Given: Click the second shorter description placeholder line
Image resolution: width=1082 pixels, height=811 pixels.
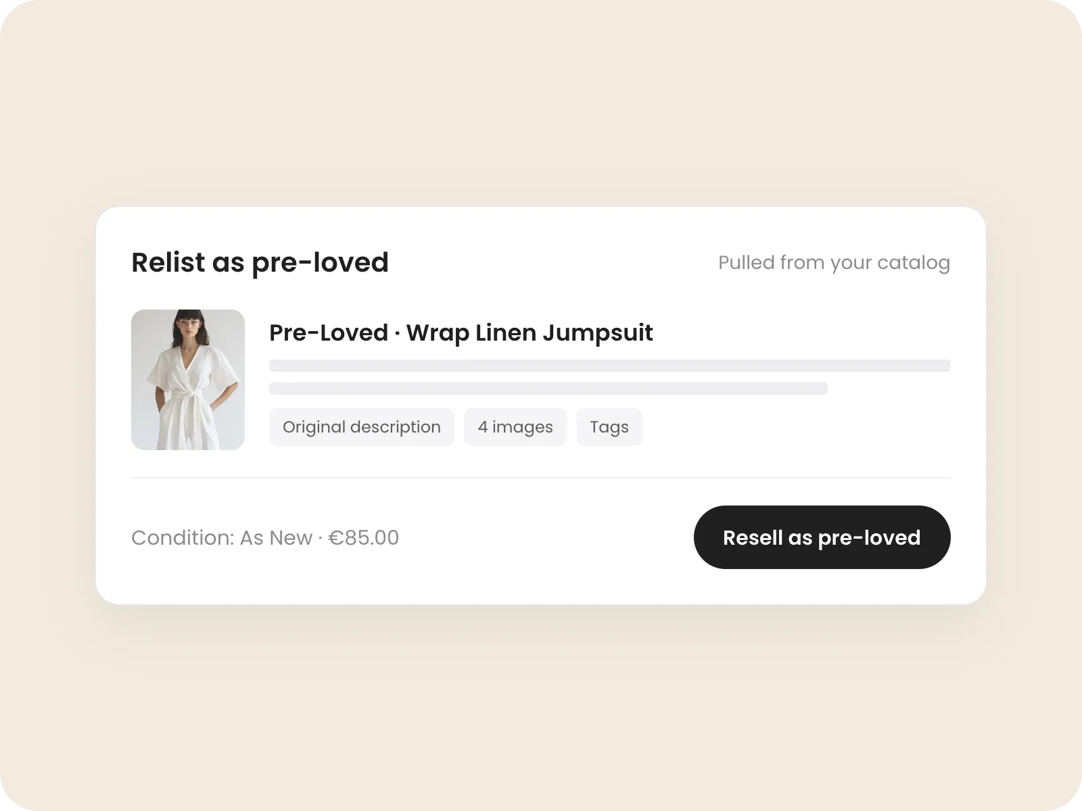Looking at the screenshot, I should 548,389.
